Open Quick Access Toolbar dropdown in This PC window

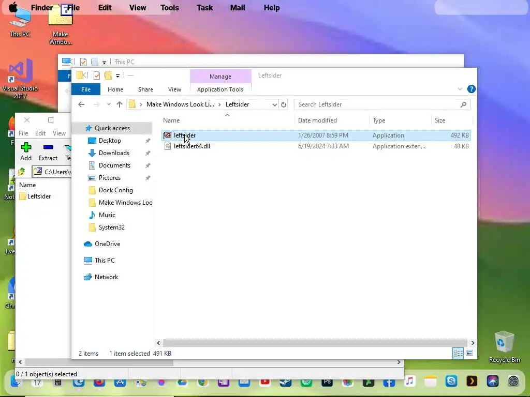click(x=104, y=62)
